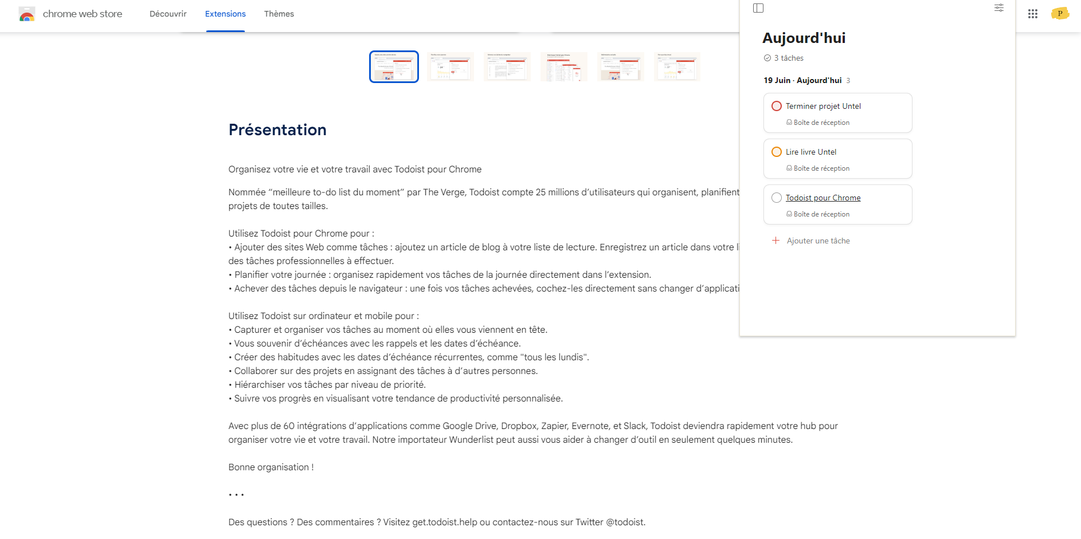Complete the Todoist pour Chrome task circle

[777, 197]
